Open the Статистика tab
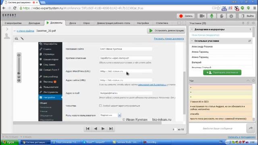258x145 pixels. (x=162, y=23)
